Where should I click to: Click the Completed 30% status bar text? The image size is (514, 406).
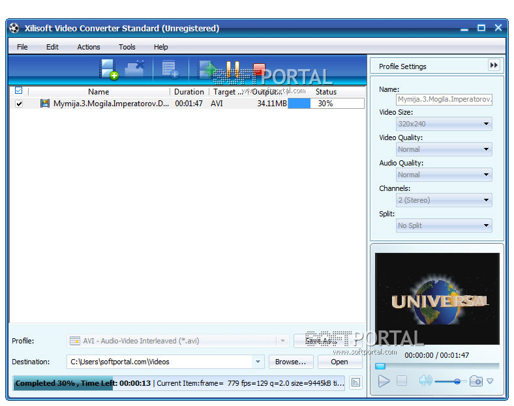pos(83,383)
